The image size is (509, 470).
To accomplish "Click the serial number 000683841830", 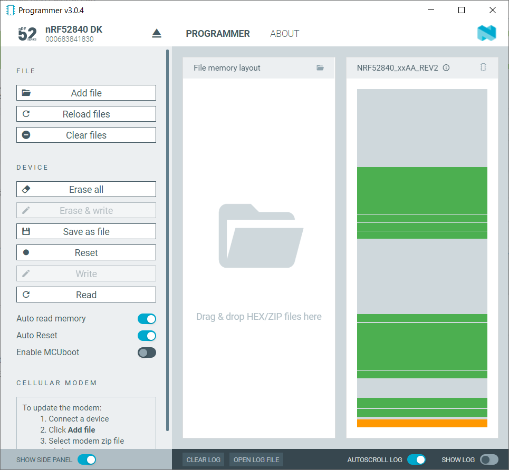I will (70, 39).
